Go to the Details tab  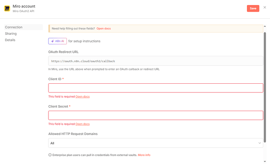pyautogui.click(x=10, y=40)
